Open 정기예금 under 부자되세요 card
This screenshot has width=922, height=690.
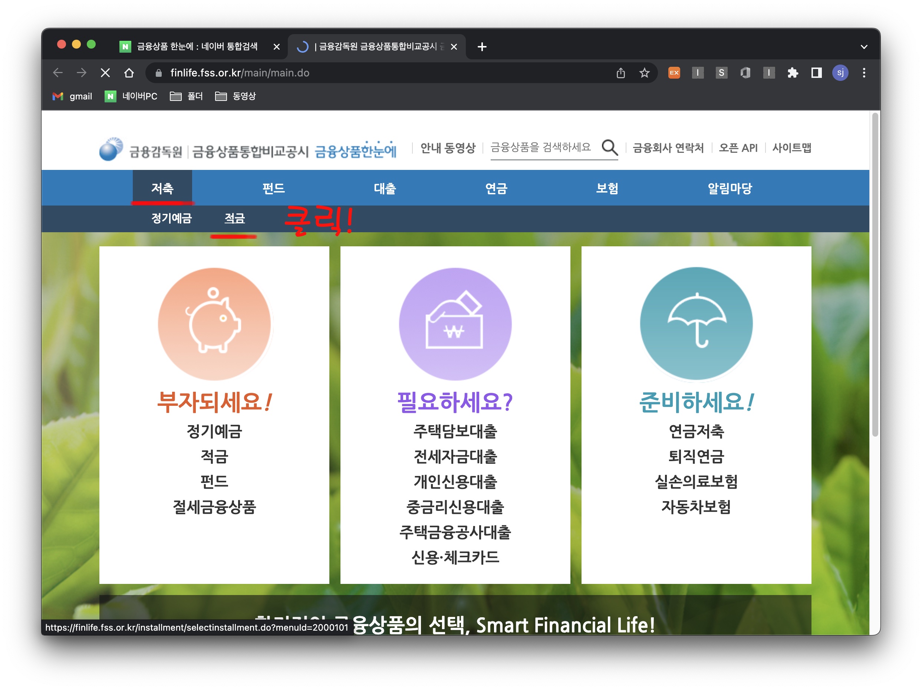214,431
